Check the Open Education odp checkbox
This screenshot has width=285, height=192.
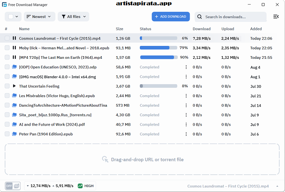tap(7, 67)
